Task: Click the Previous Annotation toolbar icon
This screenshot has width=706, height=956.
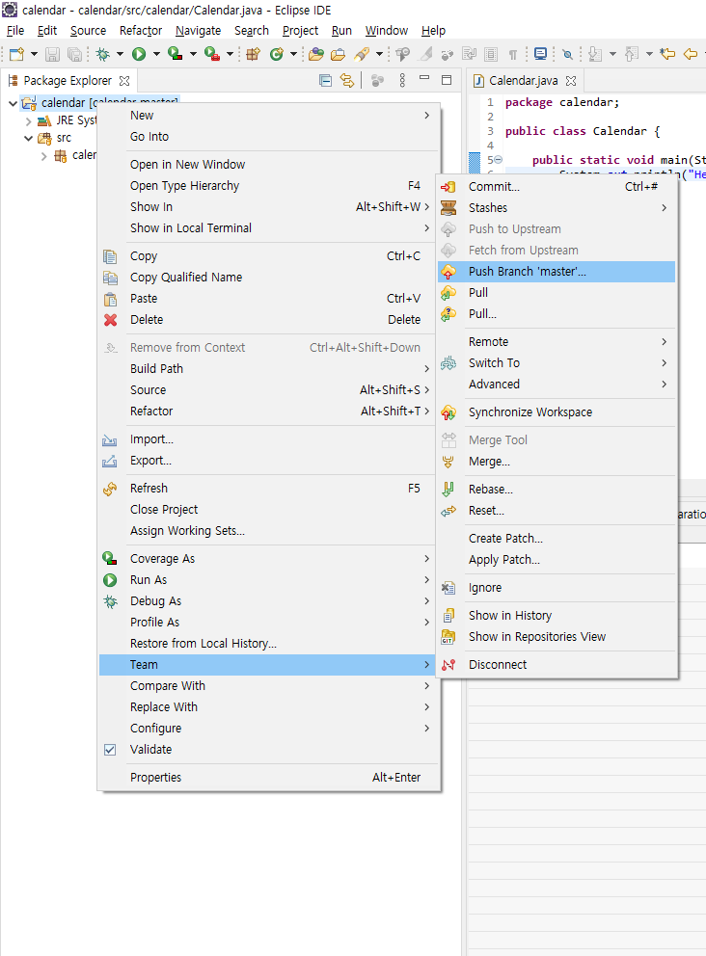Action: pos(632,54)
